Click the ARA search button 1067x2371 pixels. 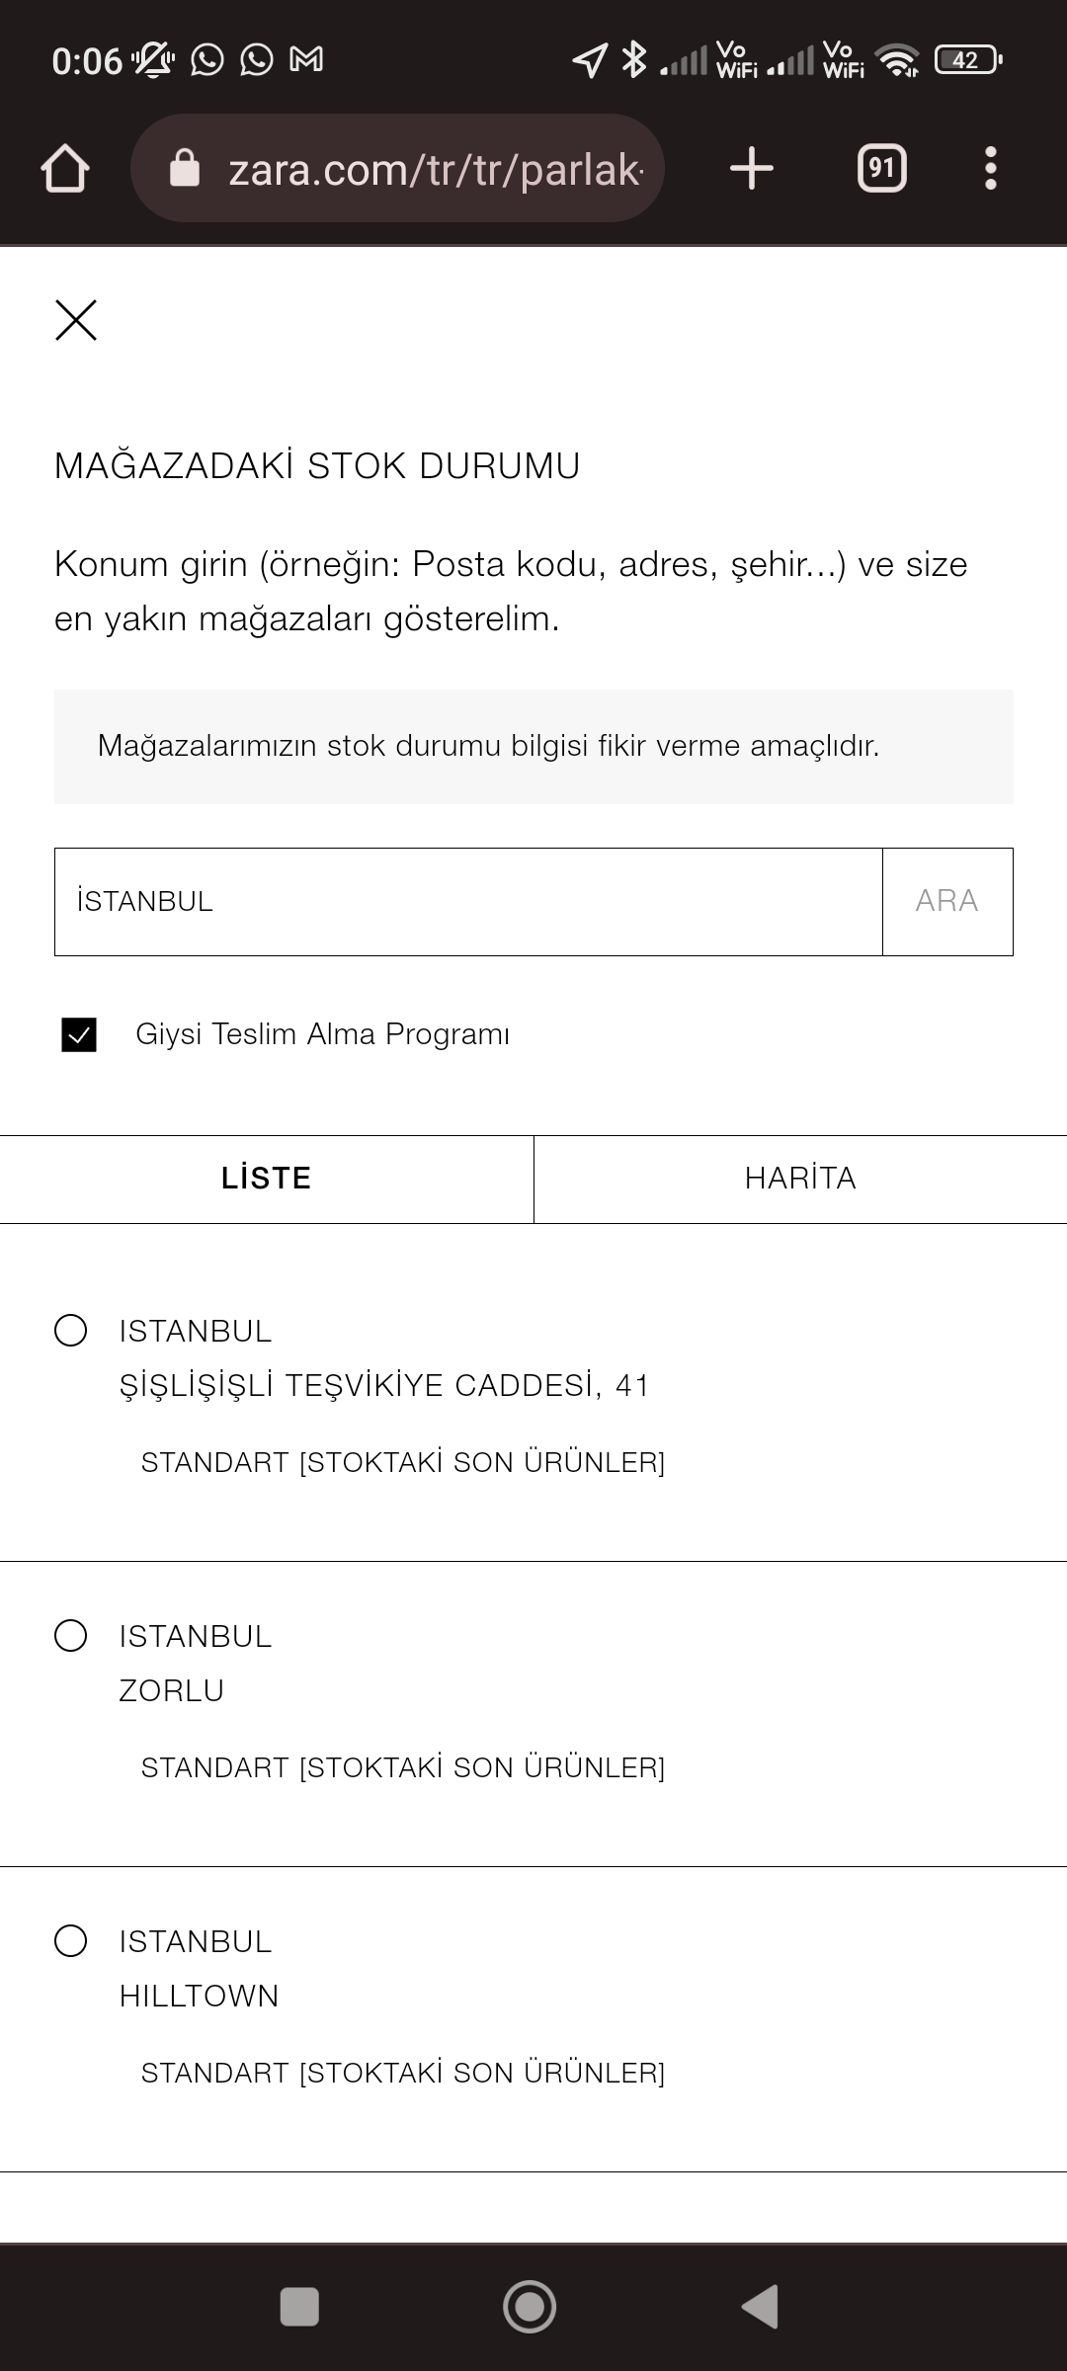[x=947, y=901]
